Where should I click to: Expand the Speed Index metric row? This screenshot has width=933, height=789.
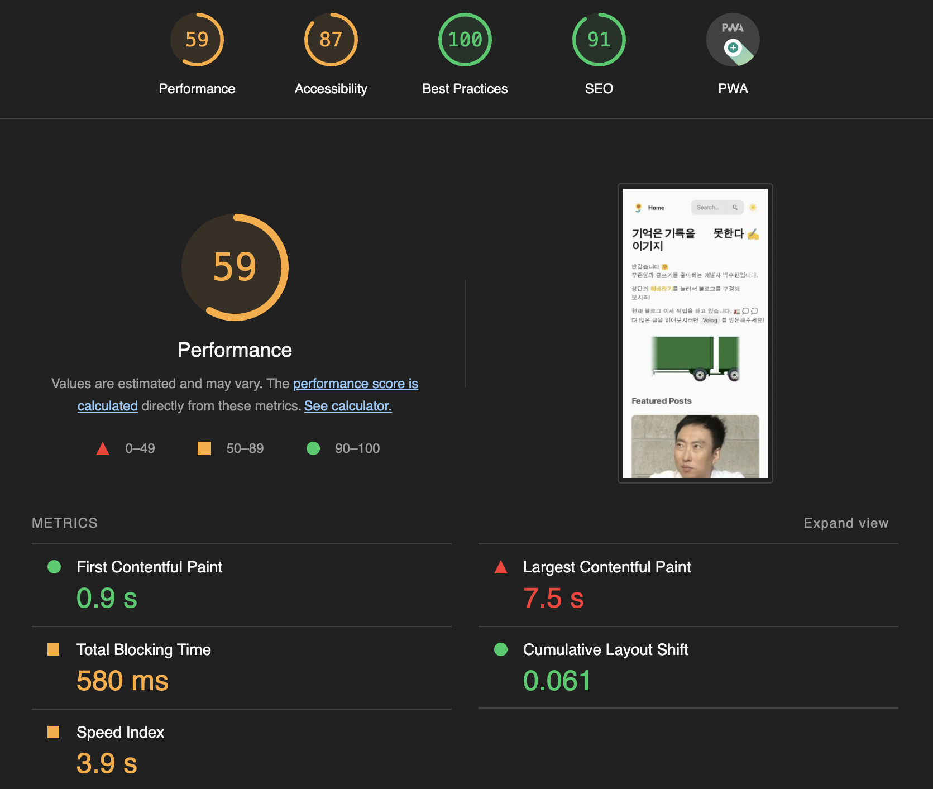pos(242,749)
